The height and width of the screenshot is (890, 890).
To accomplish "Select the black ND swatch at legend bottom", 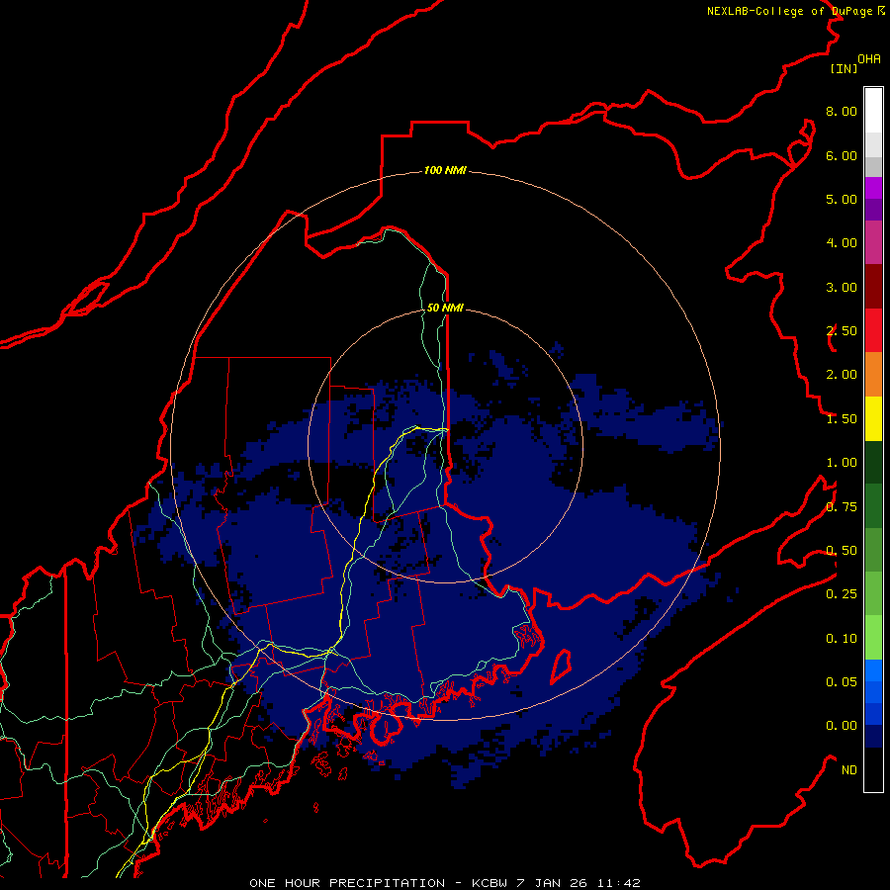I will coord(873,769).
